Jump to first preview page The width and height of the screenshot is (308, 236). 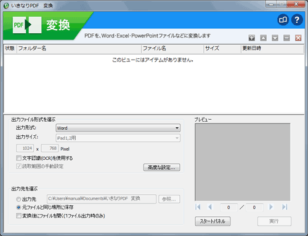coord(198,207)
